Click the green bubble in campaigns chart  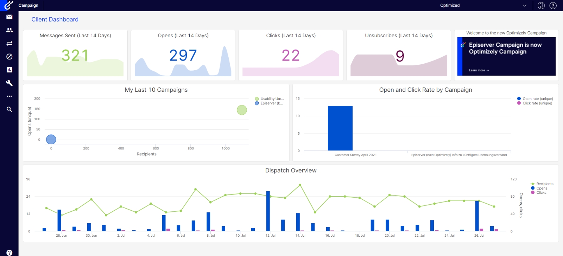coord(242,110)
